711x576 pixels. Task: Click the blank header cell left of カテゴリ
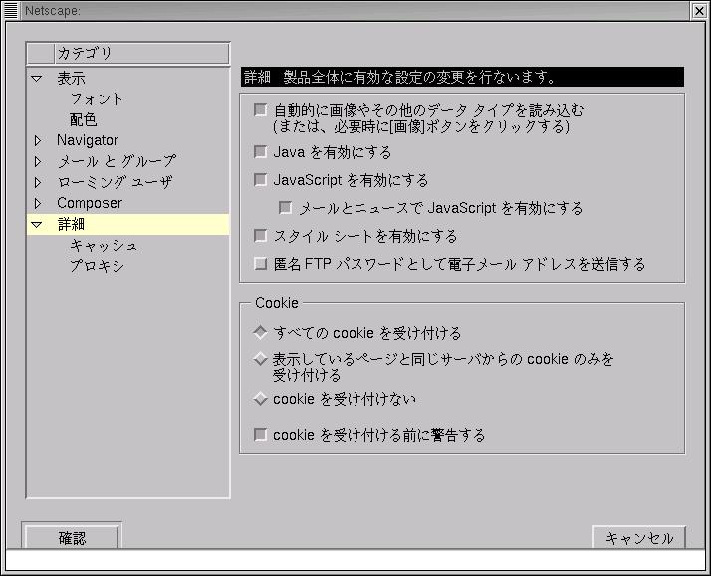point(41,54)
